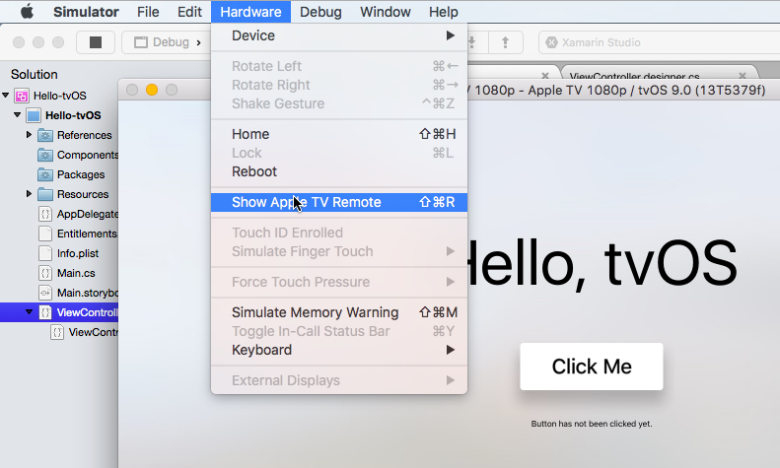The height and width of the screenshot is (468, 780).
Task: Select the References folder icon
Action: tap(45, 135)
